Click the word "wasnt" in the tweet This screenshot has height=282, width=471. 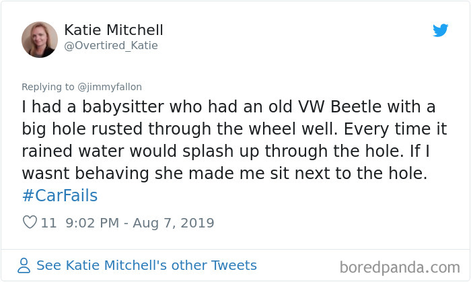[x=46, y=173]
